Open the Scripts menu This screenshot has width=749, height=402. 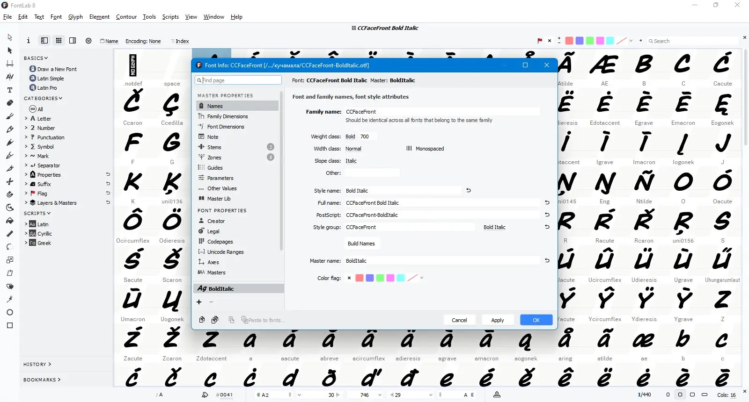[170, 17]
